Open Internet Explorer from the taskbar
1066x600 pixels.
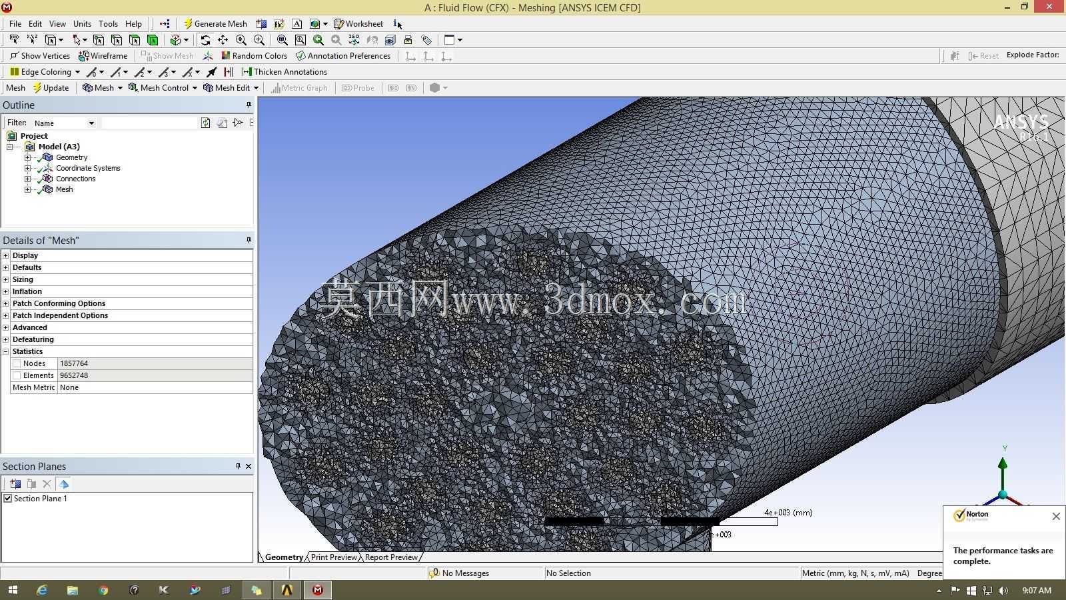pyautogui.click(x=42, y=590)
